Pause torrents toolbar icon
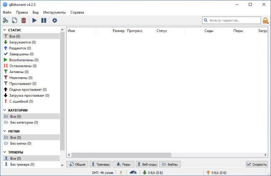271x176 pixels. click(x=44, y=20)
